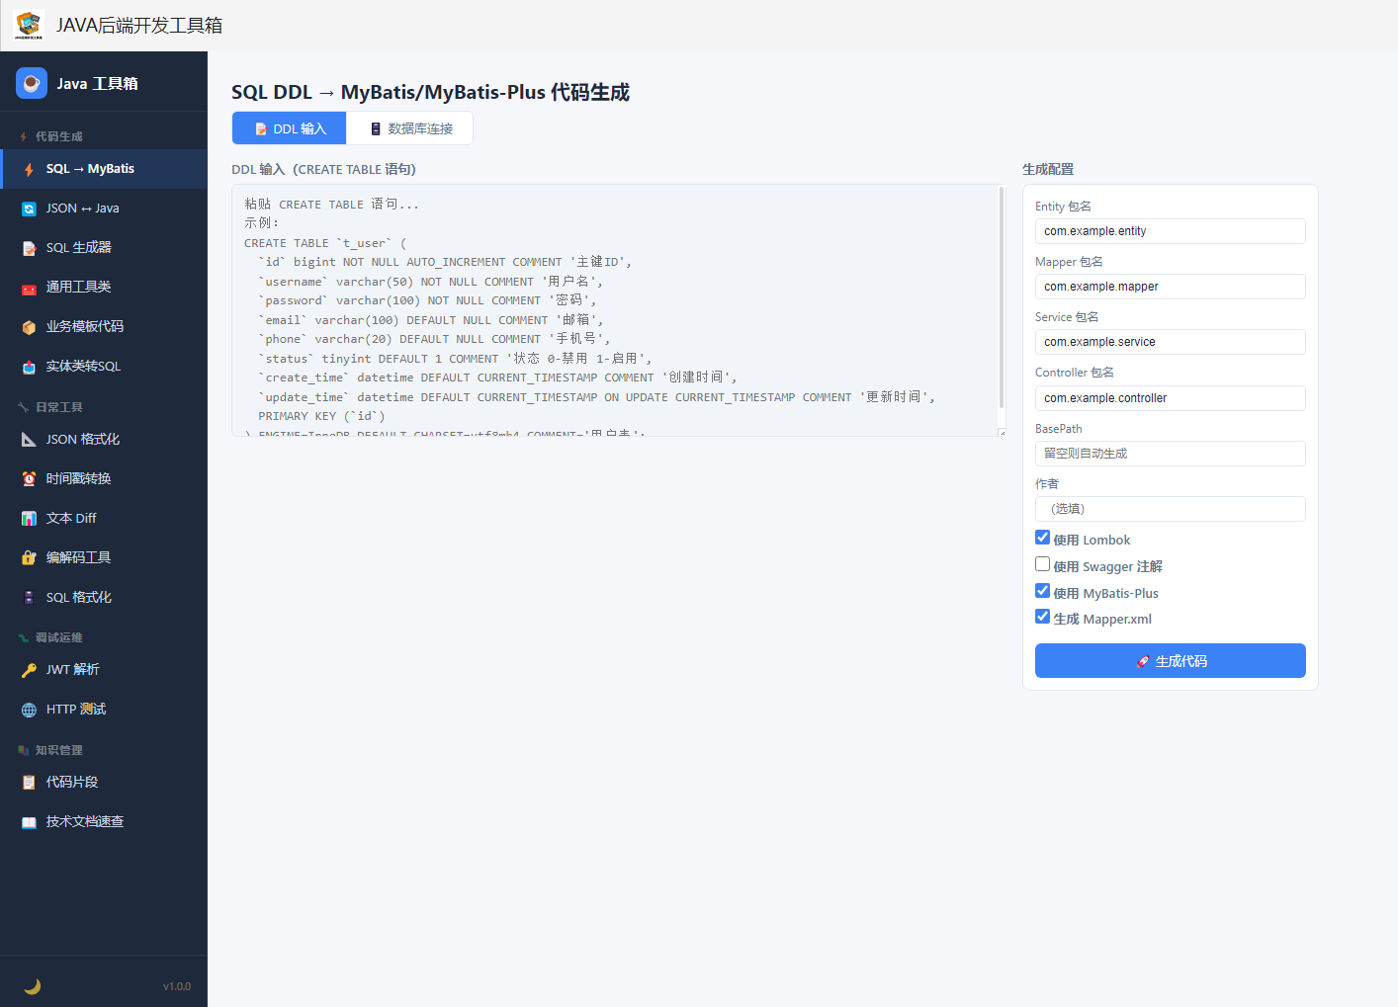Open 通用工具类 menu item

point(104,288)
